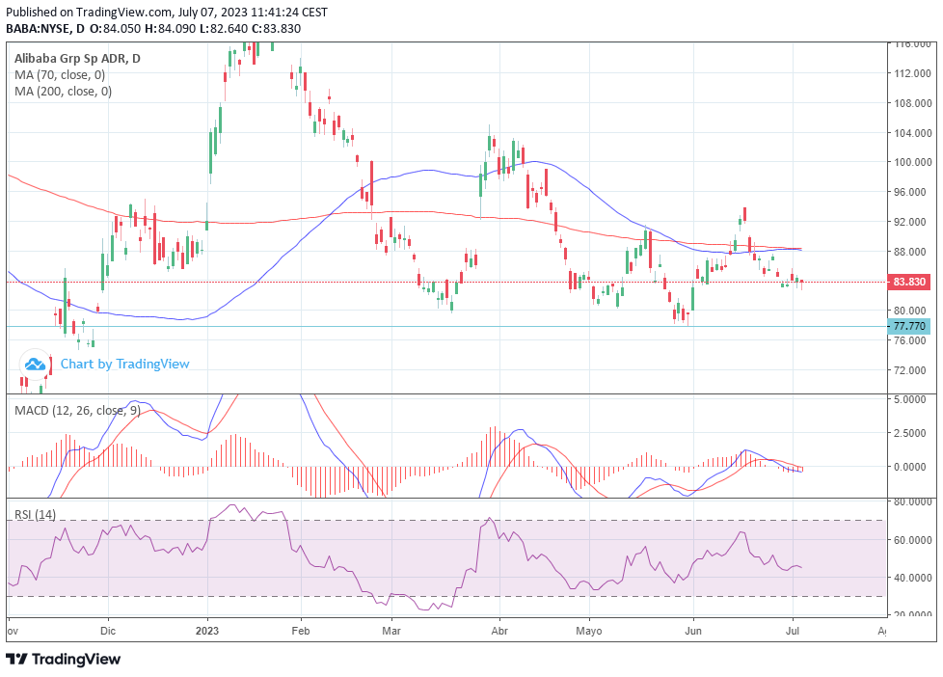Screen dimensions: 943x677
Task: Click the 40.0000 RSI axis label
Action: tap(912, 577)
